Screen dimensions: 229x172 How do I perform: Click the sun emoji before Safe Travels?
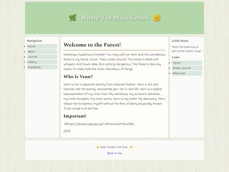[x=98, y=147]
